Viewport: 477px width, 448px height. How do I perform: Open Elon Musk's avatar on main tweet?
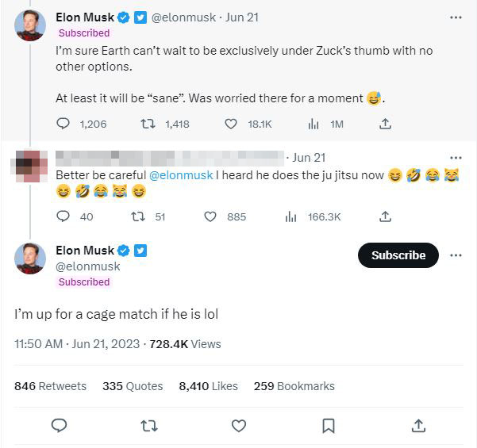pos(30,258)
